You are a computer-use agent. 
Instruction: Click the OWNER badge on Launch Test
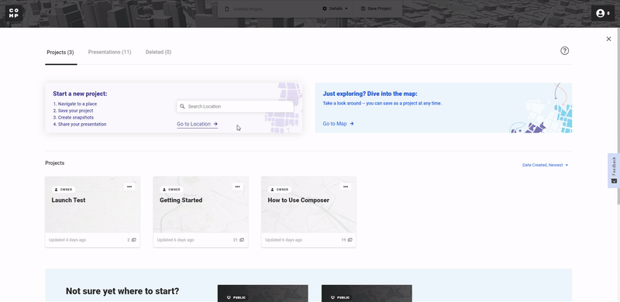(64, 190)
